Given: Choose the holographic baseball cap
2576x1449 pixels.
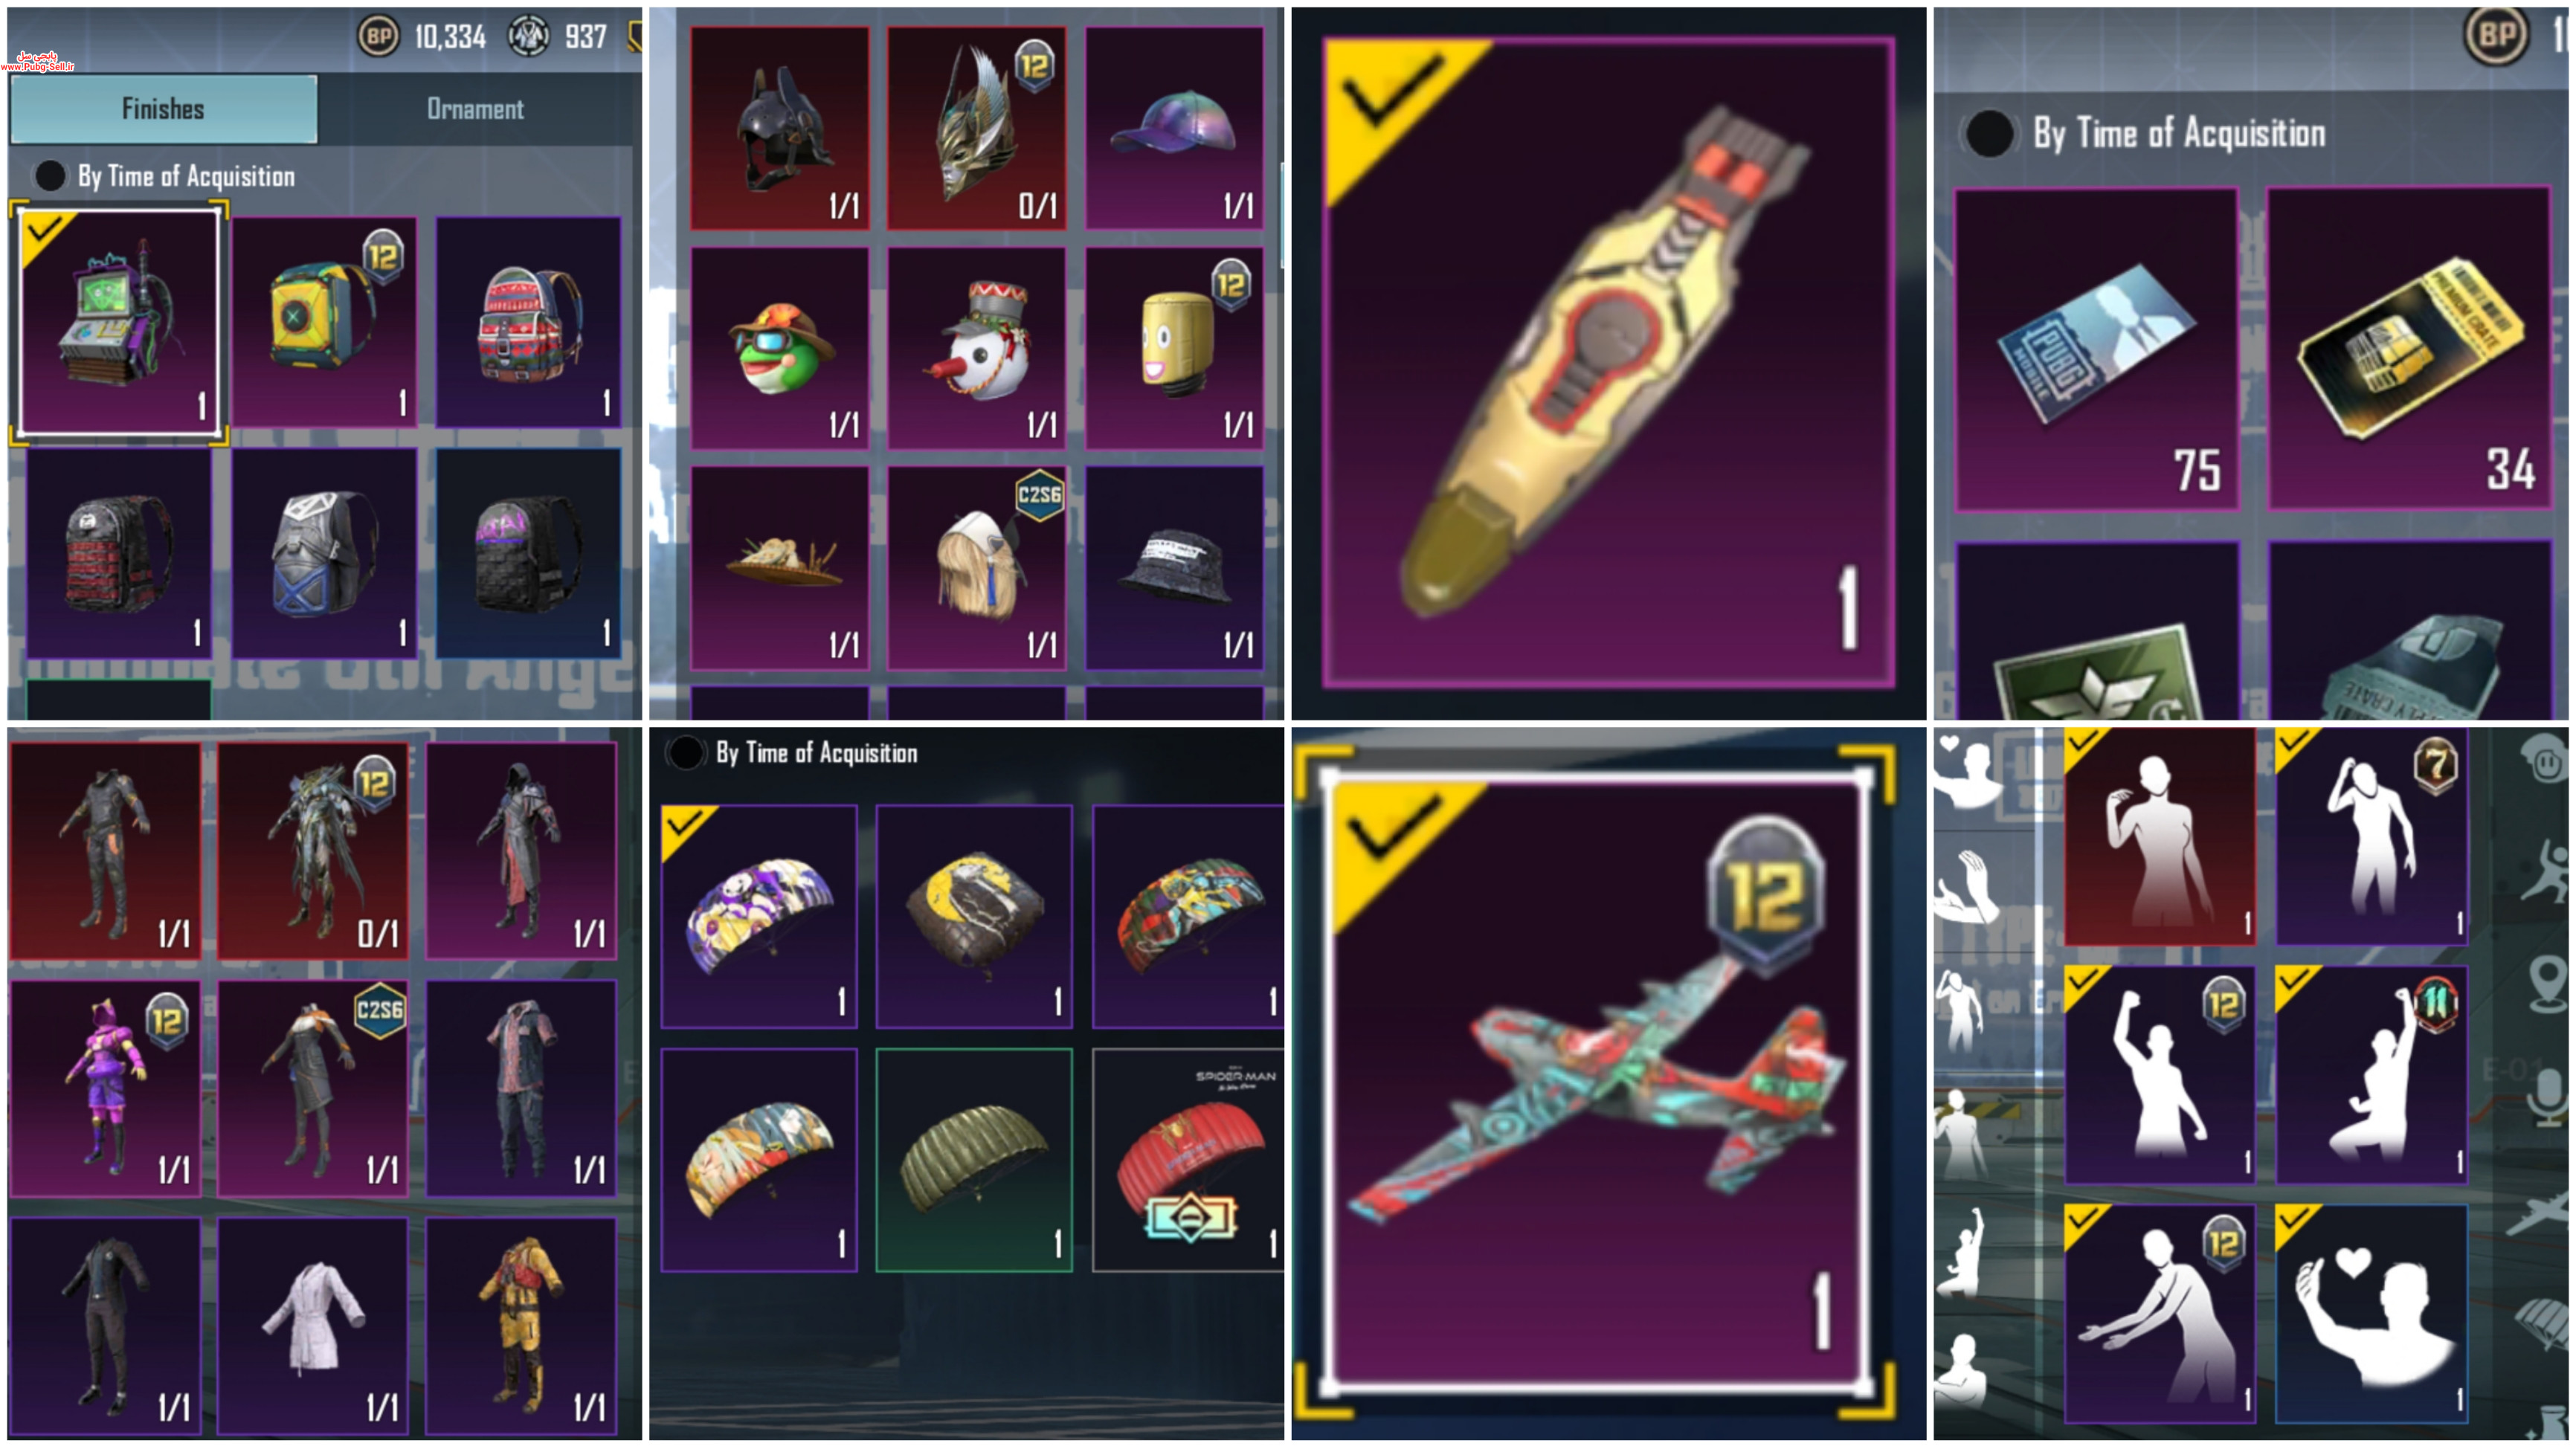Looking at the screenshot, I should pos(1174,127).
